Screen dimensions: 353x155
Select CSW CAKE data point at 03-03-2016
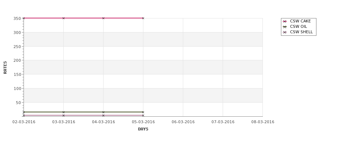tap(63, 18)
